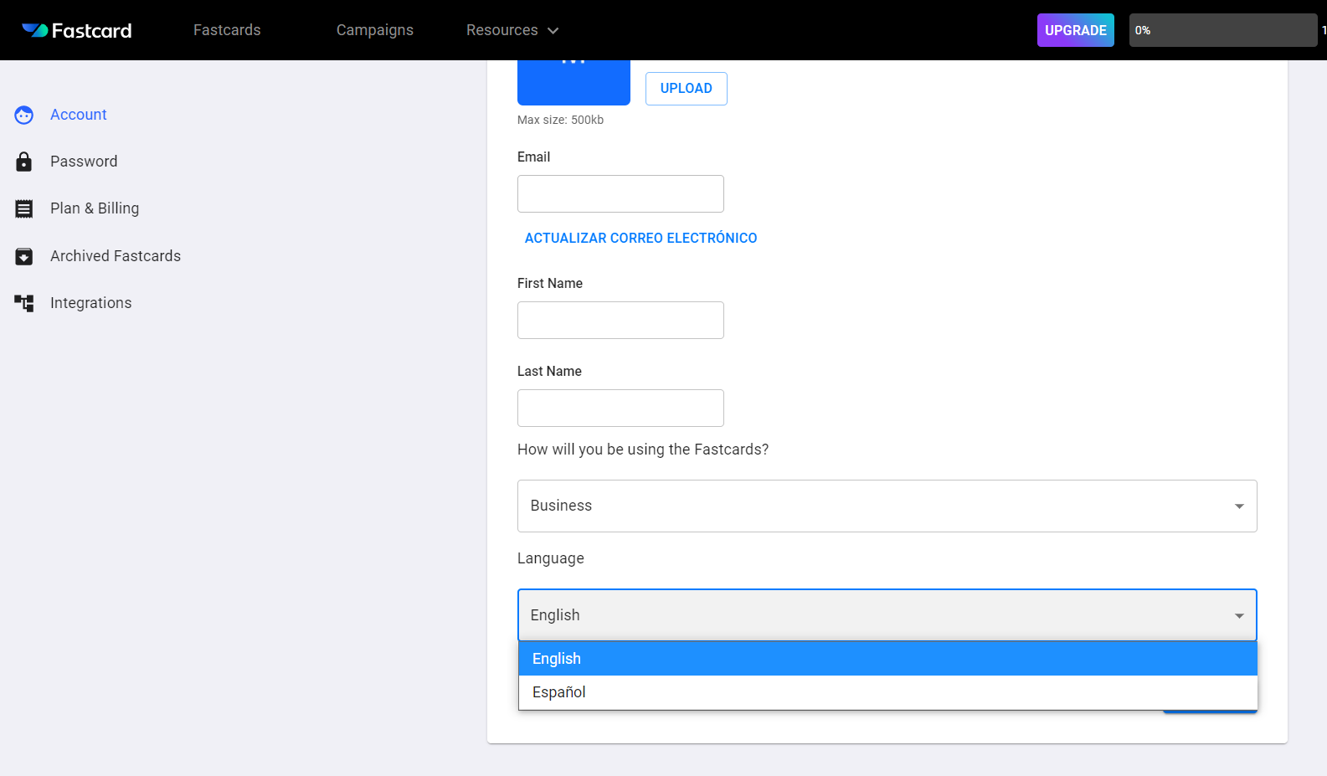Open the Integrations section
The height and width of the screenshot is (776, 1327).
pyautogui.click(x=91, y=303)
